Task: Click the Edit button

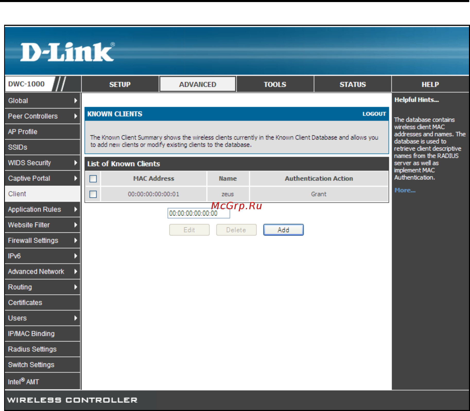Action: (189, 230)
